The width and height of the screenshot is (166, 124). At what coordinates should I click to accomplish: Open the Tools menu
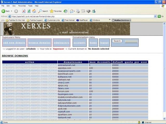pos(30,6)
